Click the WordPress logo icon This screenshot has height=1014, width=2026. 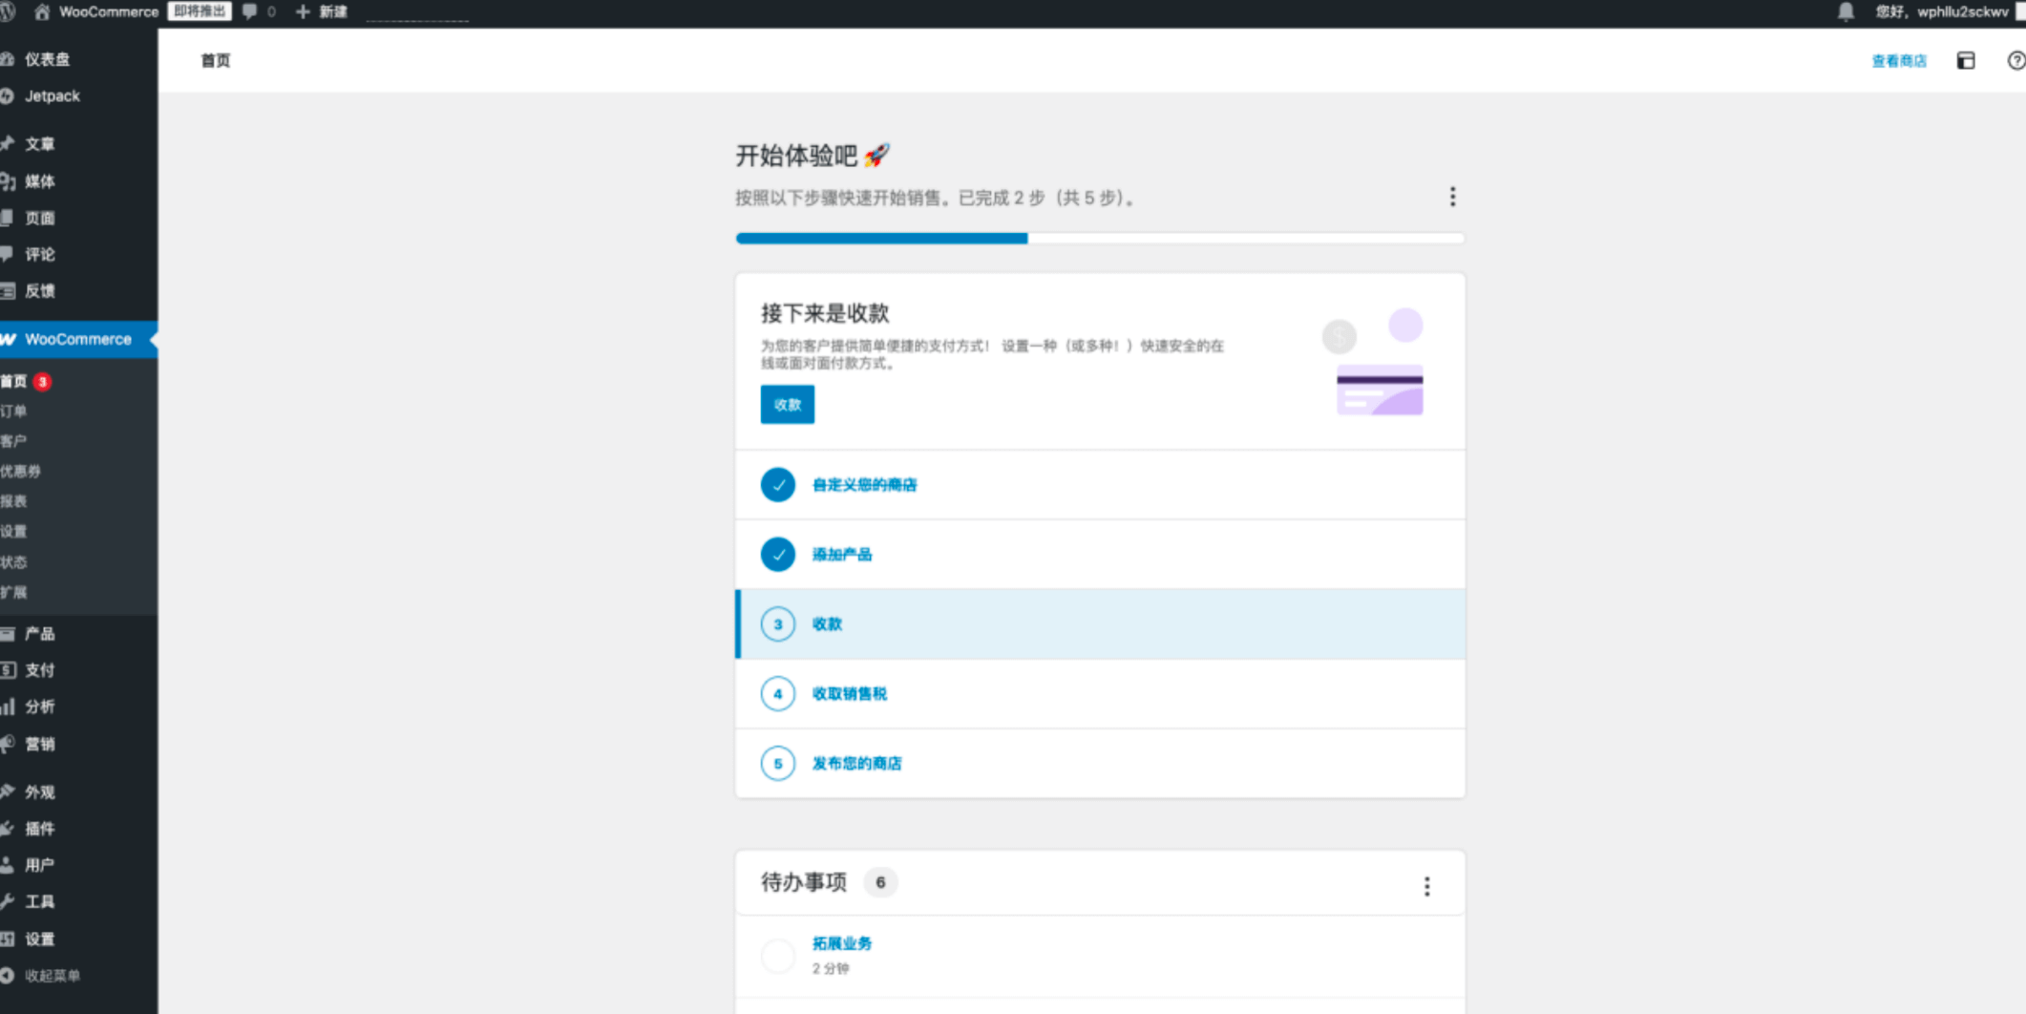click(x=8, y=11)
